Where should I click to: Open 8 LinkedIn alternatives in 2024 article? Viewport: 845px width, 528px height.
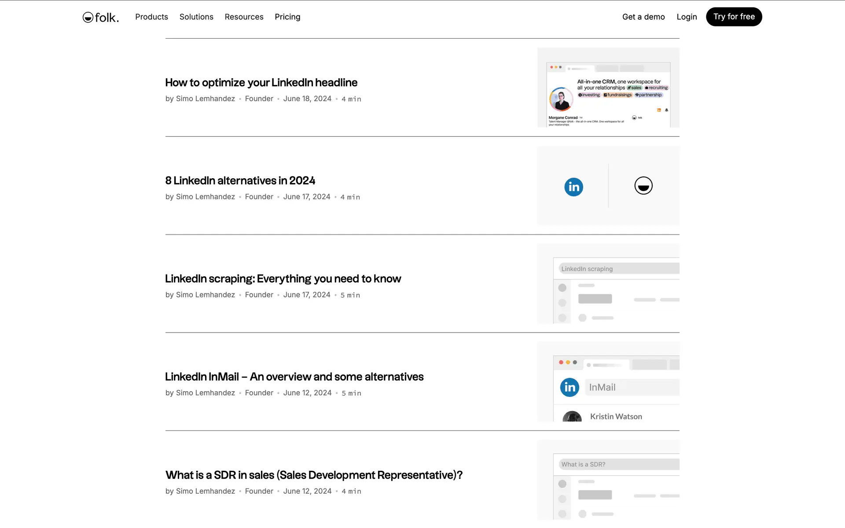pyautogui.click(x=240, y=181)
